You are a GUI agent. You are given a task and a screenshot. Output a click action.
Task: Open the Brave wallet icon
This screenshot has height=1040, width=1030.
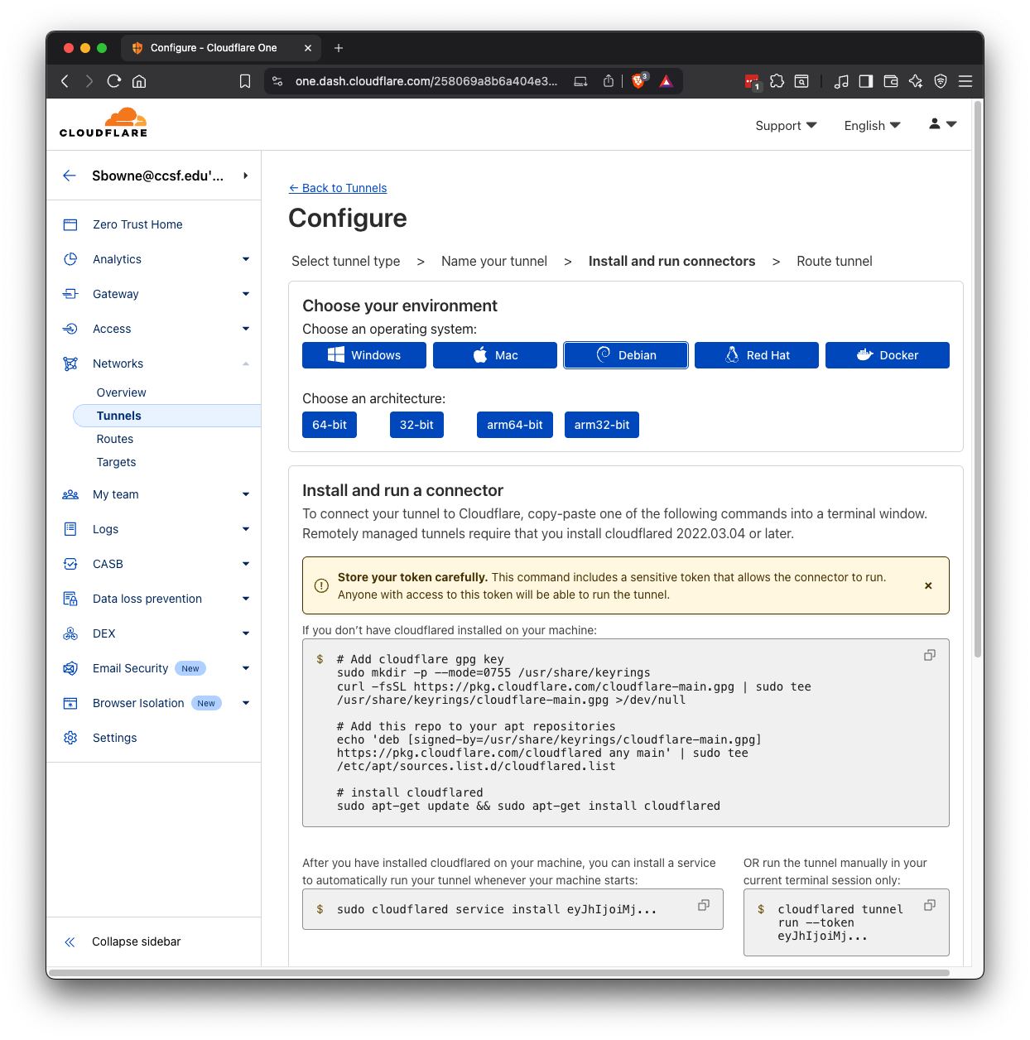tap(891, 81)
